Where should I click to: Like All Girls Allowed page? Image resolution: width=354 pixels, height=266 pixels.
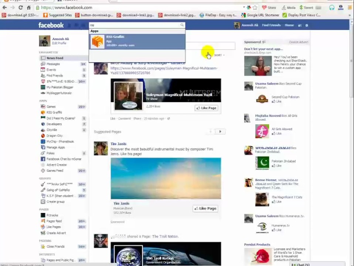[277, 133]
